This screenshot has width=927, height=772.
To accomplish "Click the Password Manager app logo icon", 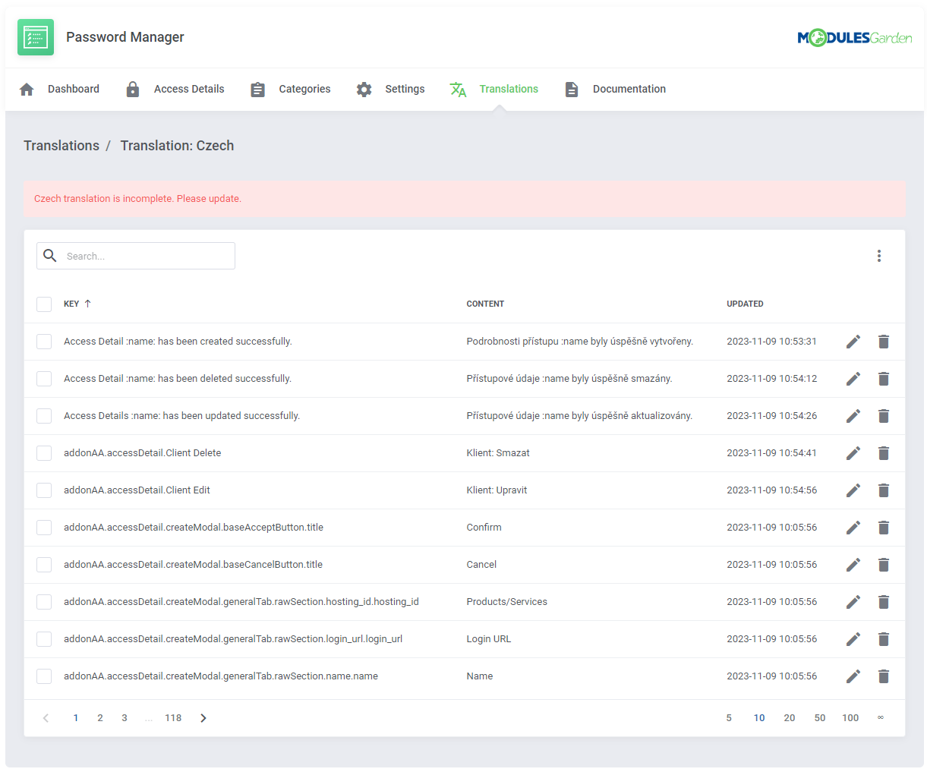I will point(36,37).
